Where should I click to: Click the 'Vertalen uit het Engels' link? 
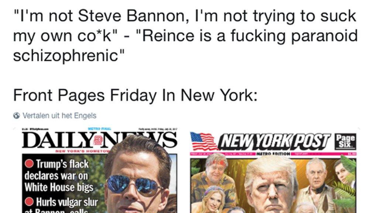point(59,116)
